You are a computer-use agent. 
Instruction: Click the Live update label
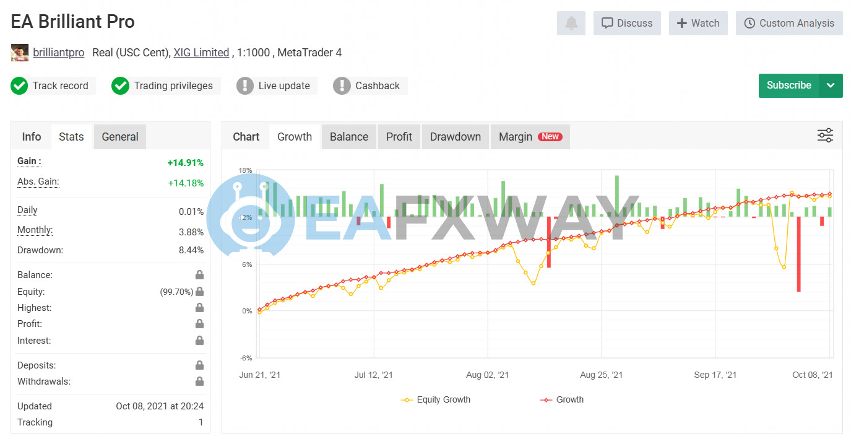pyautogui.click(x=284, y=86)
